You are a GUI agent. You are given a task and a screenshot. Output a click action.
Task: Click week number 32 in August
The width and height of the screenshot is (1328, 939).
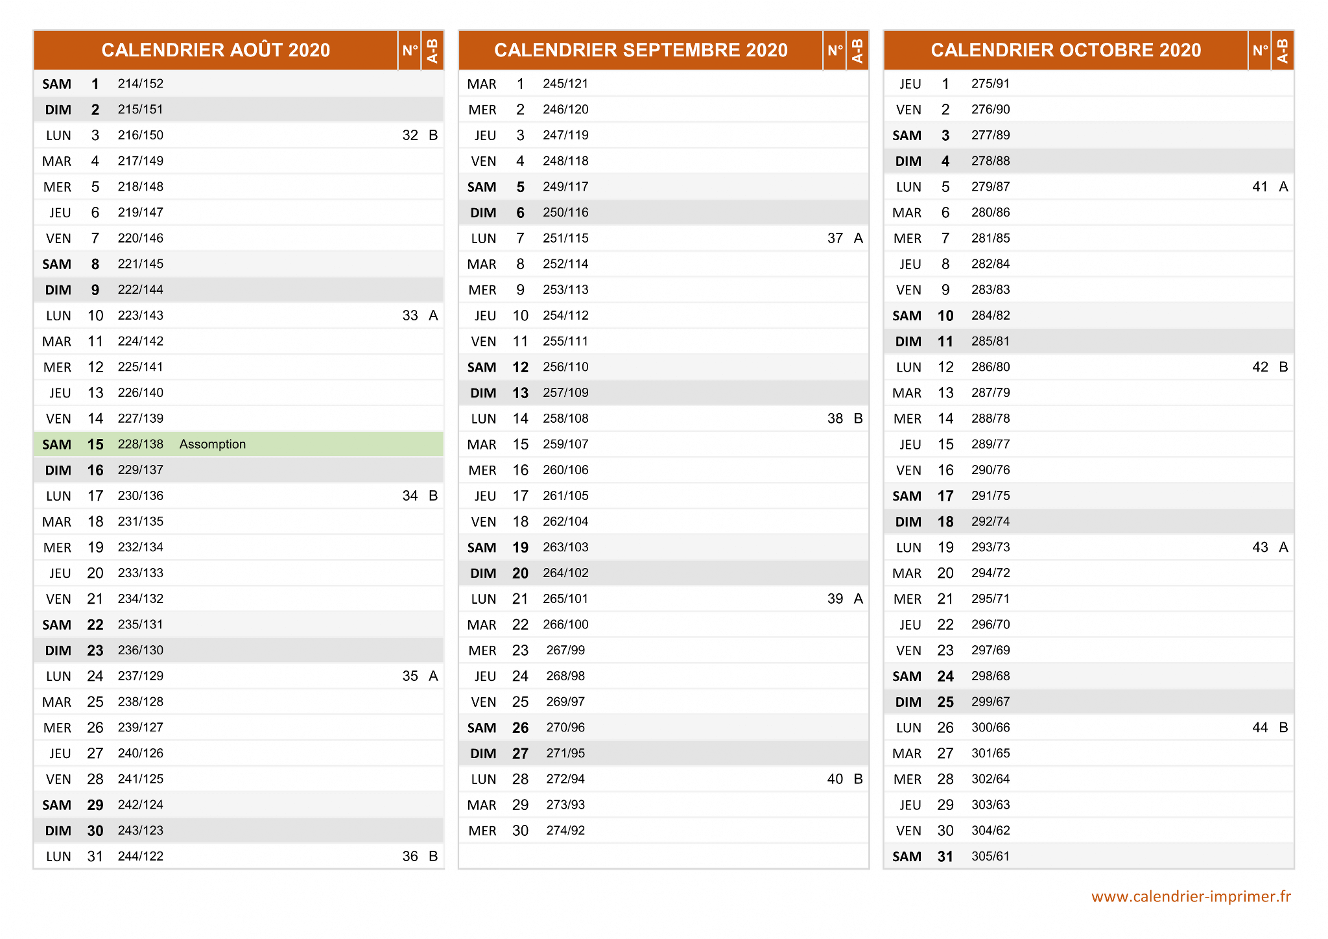click(x=410, y=135)
